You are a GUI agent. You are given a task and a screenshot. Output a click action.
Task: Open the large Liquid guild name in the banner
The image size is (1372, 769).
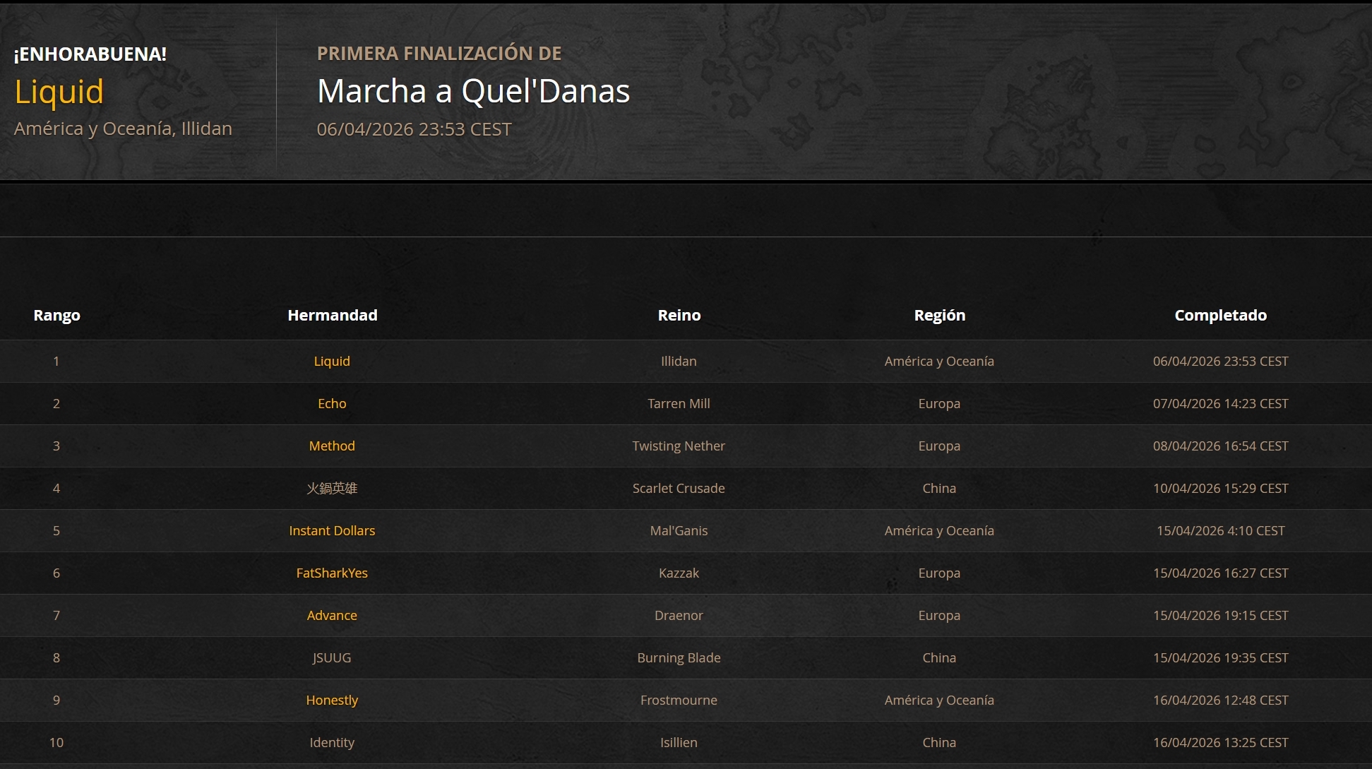[59, 92]
